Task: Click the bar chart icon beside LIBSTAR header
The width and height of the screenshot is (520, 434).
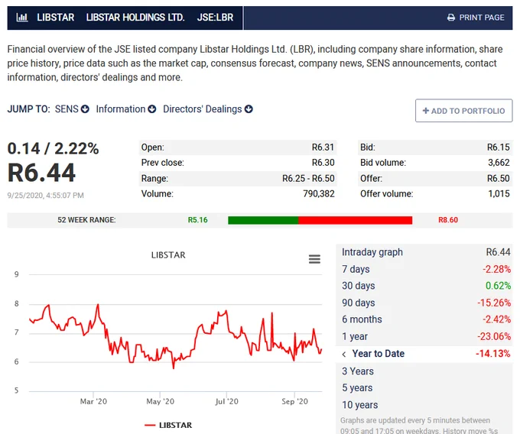Action: coord(22,18)
